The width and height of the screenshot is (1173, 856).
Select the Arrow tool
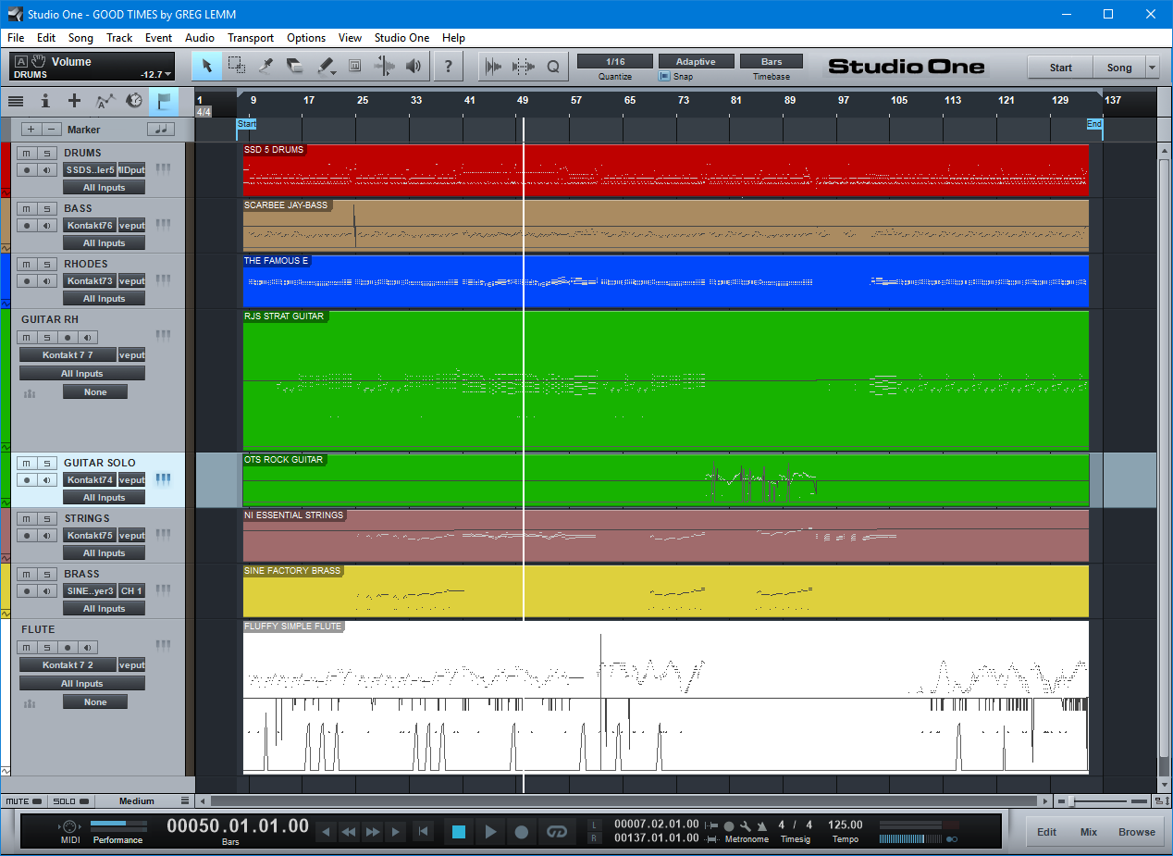tap(206, 66)
